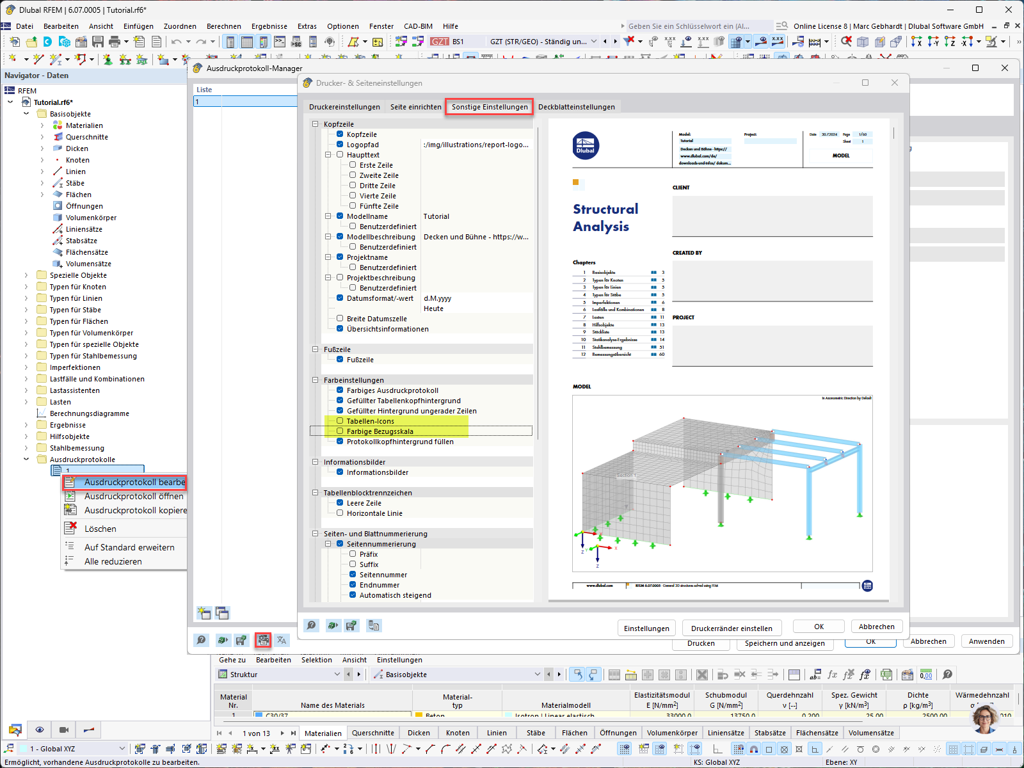Collapse the Farbeinstellungen section
This screenshot has width=1024, height=768.
tap(314, 380)
